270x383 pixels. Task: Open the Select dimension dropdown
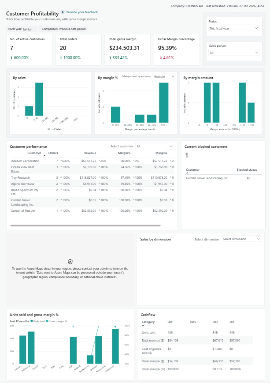point(241,239)
